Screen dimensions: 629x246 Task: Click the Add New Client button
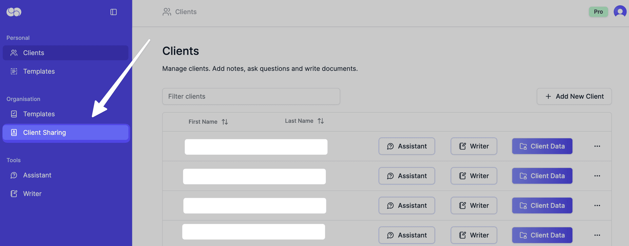(x=574, y=96)
